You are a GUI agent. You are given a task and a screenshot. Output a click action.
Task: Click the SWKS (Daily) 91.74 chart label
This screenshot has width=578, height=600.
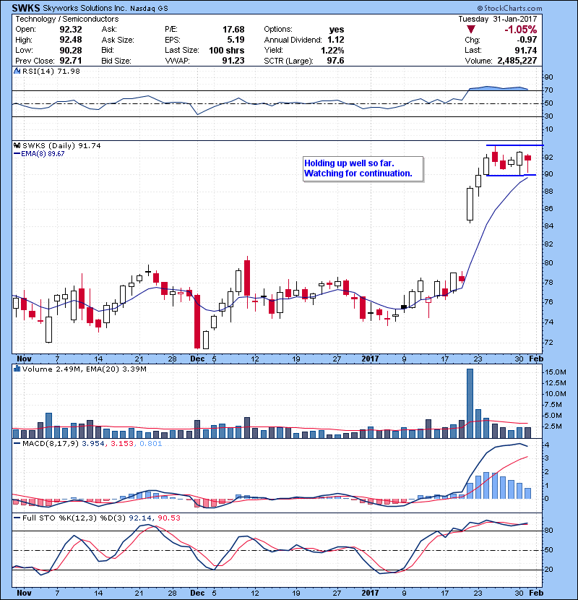61,146
